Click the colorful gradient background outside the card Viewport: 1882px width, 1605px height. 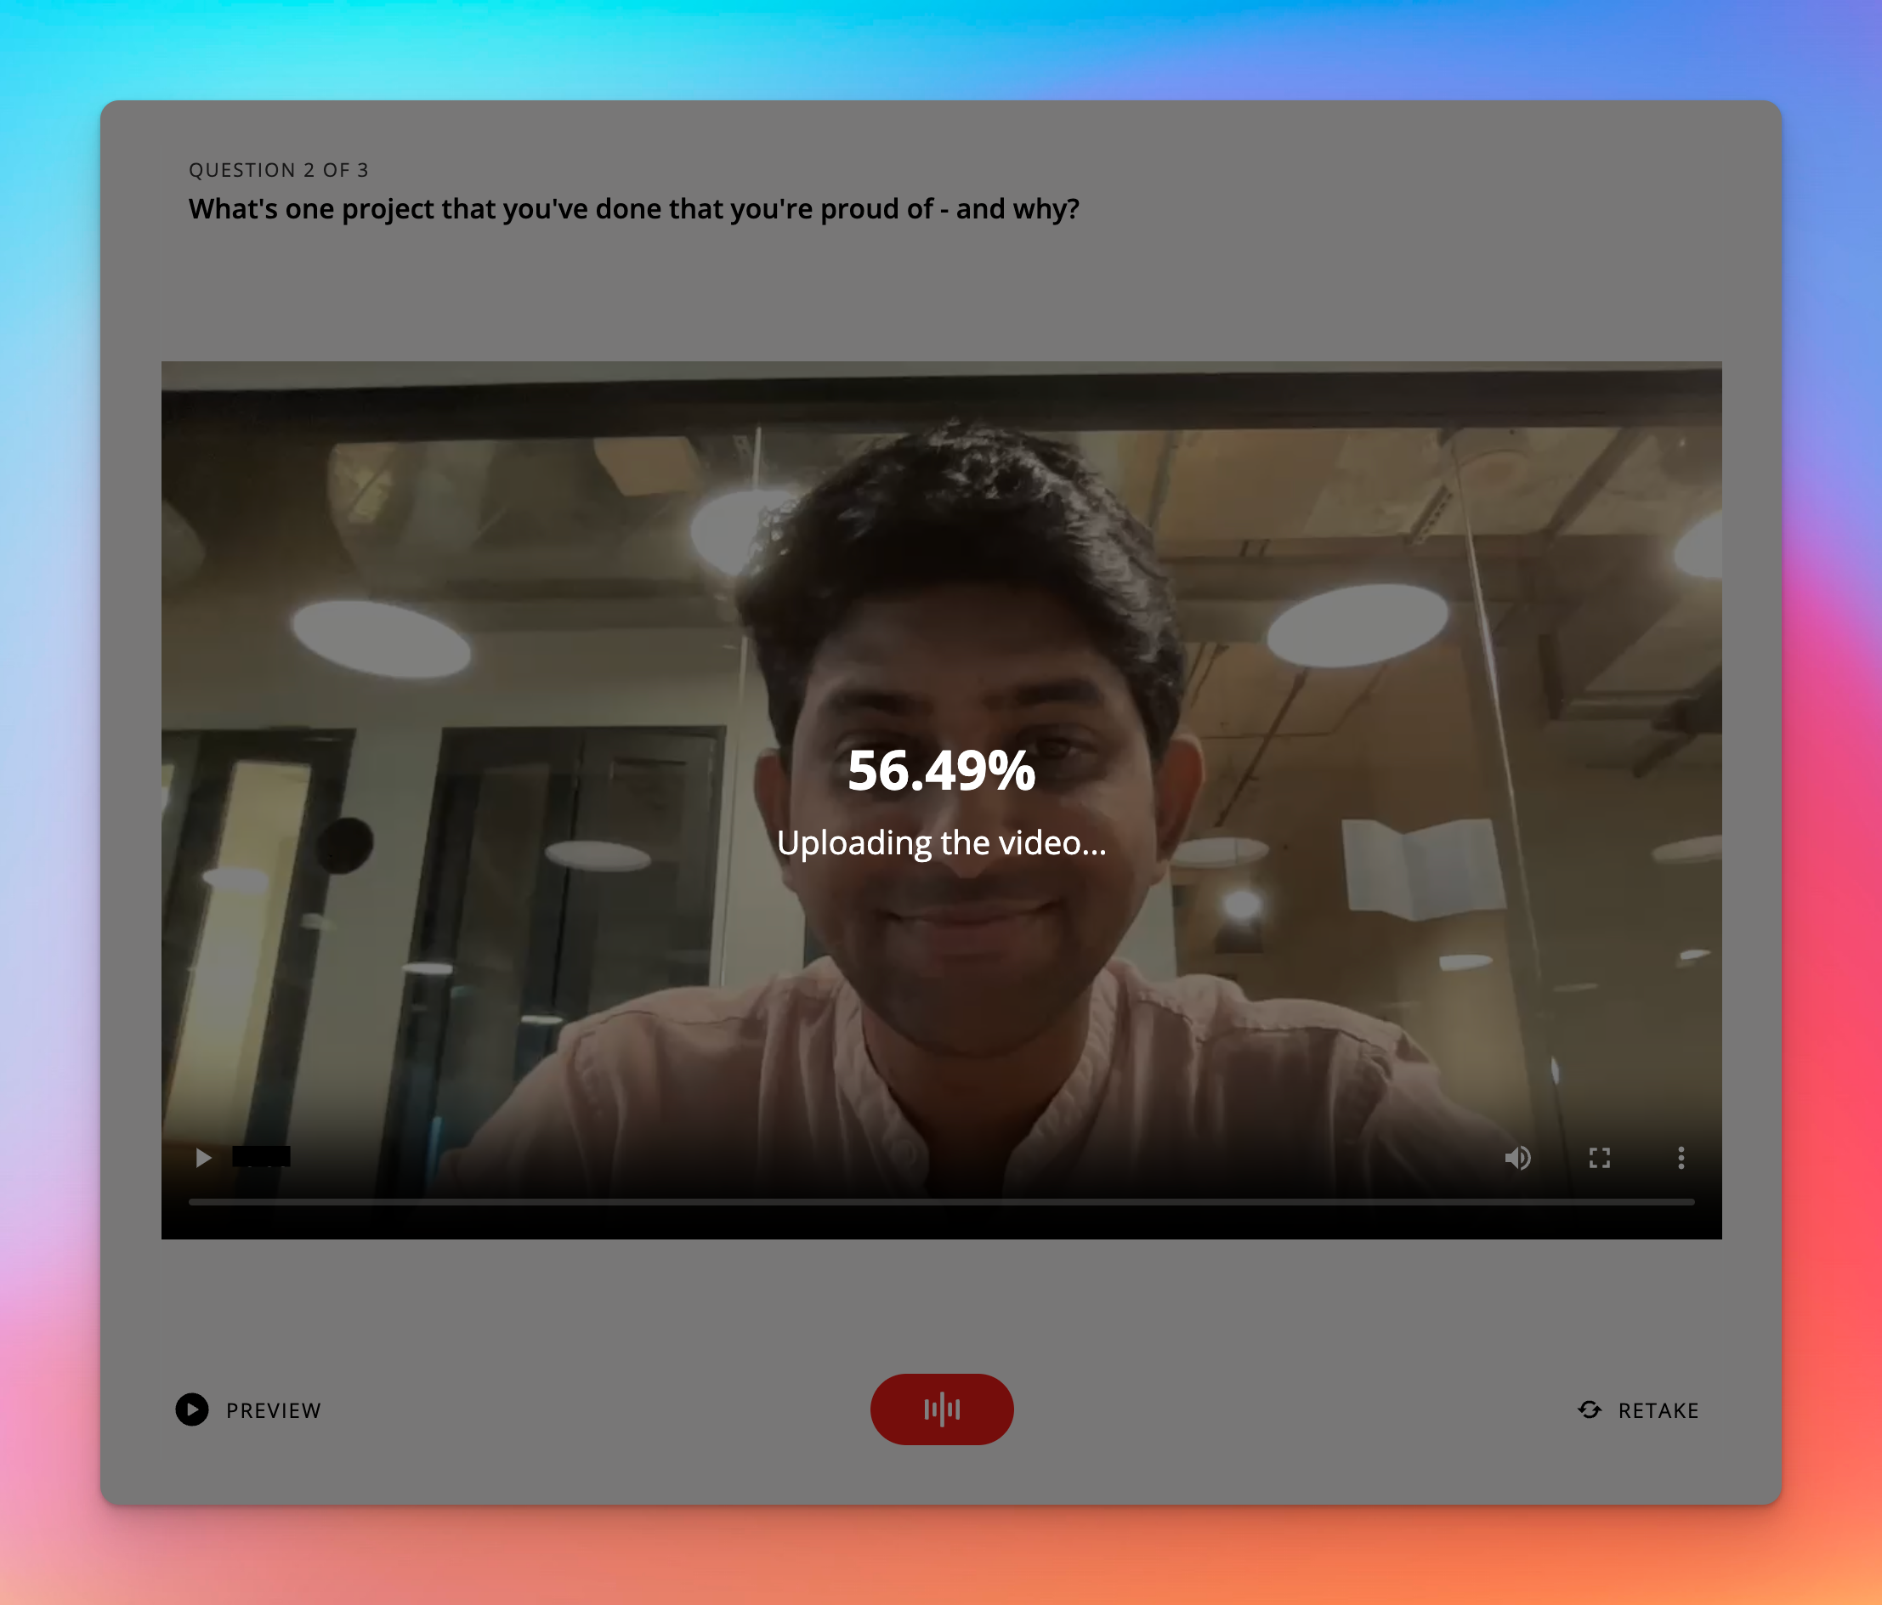941,45
